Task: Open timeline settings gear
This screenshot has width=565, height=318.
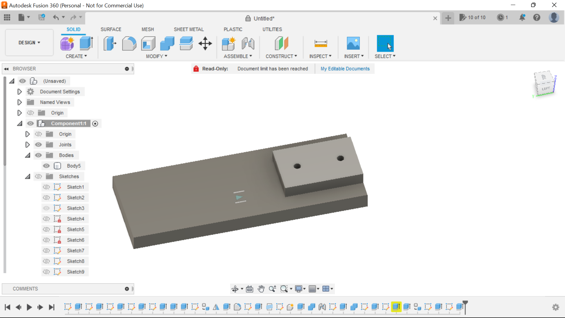Action: [556, 307]
